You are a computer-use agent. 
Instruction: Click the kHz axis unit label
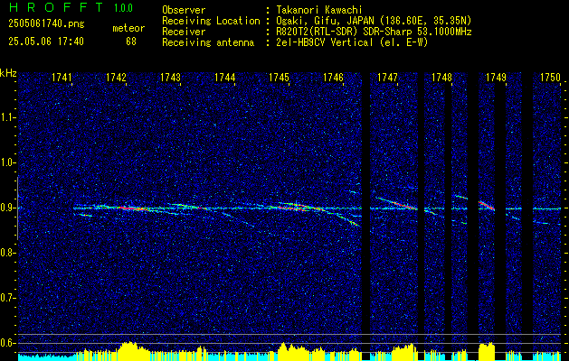[8, 74]
